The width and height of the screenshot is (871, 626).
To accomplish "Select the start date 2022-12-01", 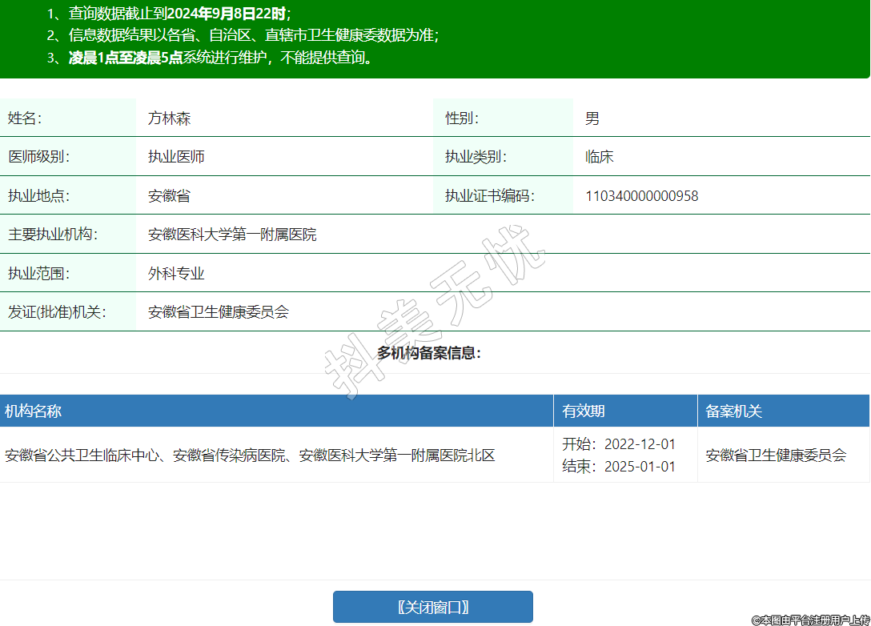I will coord(640,444).
